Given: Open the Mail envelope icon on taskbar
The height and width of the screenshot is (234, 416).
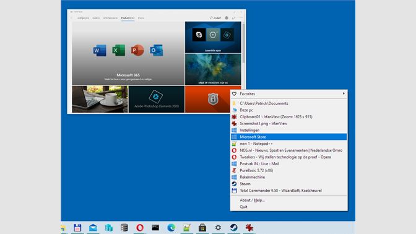Looking at the screenshot, I should (93, 228).
